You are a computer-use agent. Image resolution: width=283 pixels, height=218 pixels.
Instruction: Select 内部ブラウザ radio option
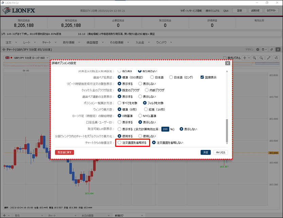tap(146, 90)
